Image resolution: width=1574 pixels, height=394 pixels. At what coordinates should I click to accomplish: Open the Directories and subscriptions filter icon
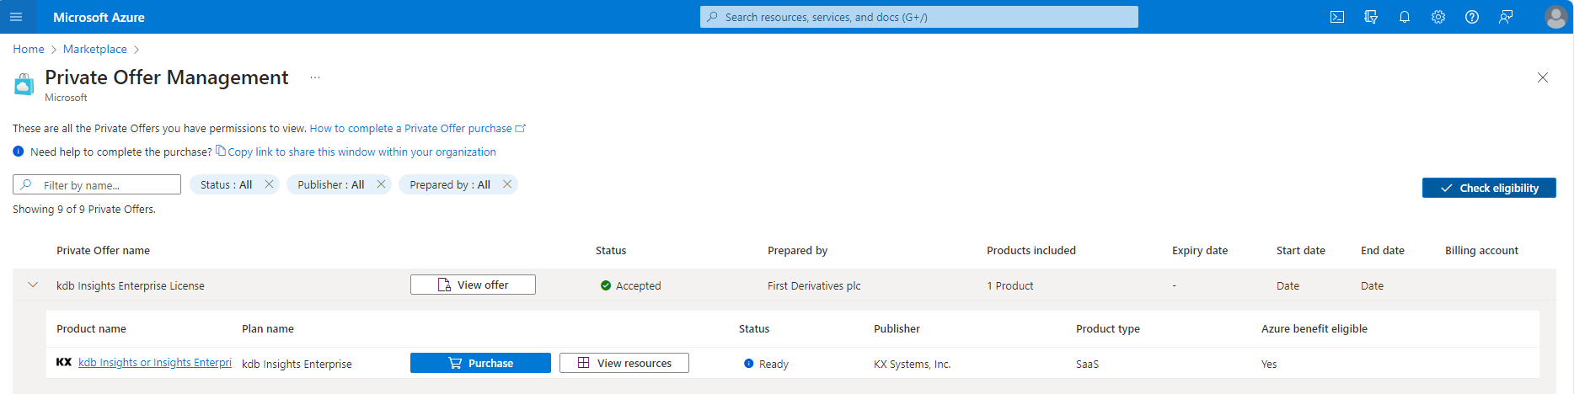click(1371, 17)
